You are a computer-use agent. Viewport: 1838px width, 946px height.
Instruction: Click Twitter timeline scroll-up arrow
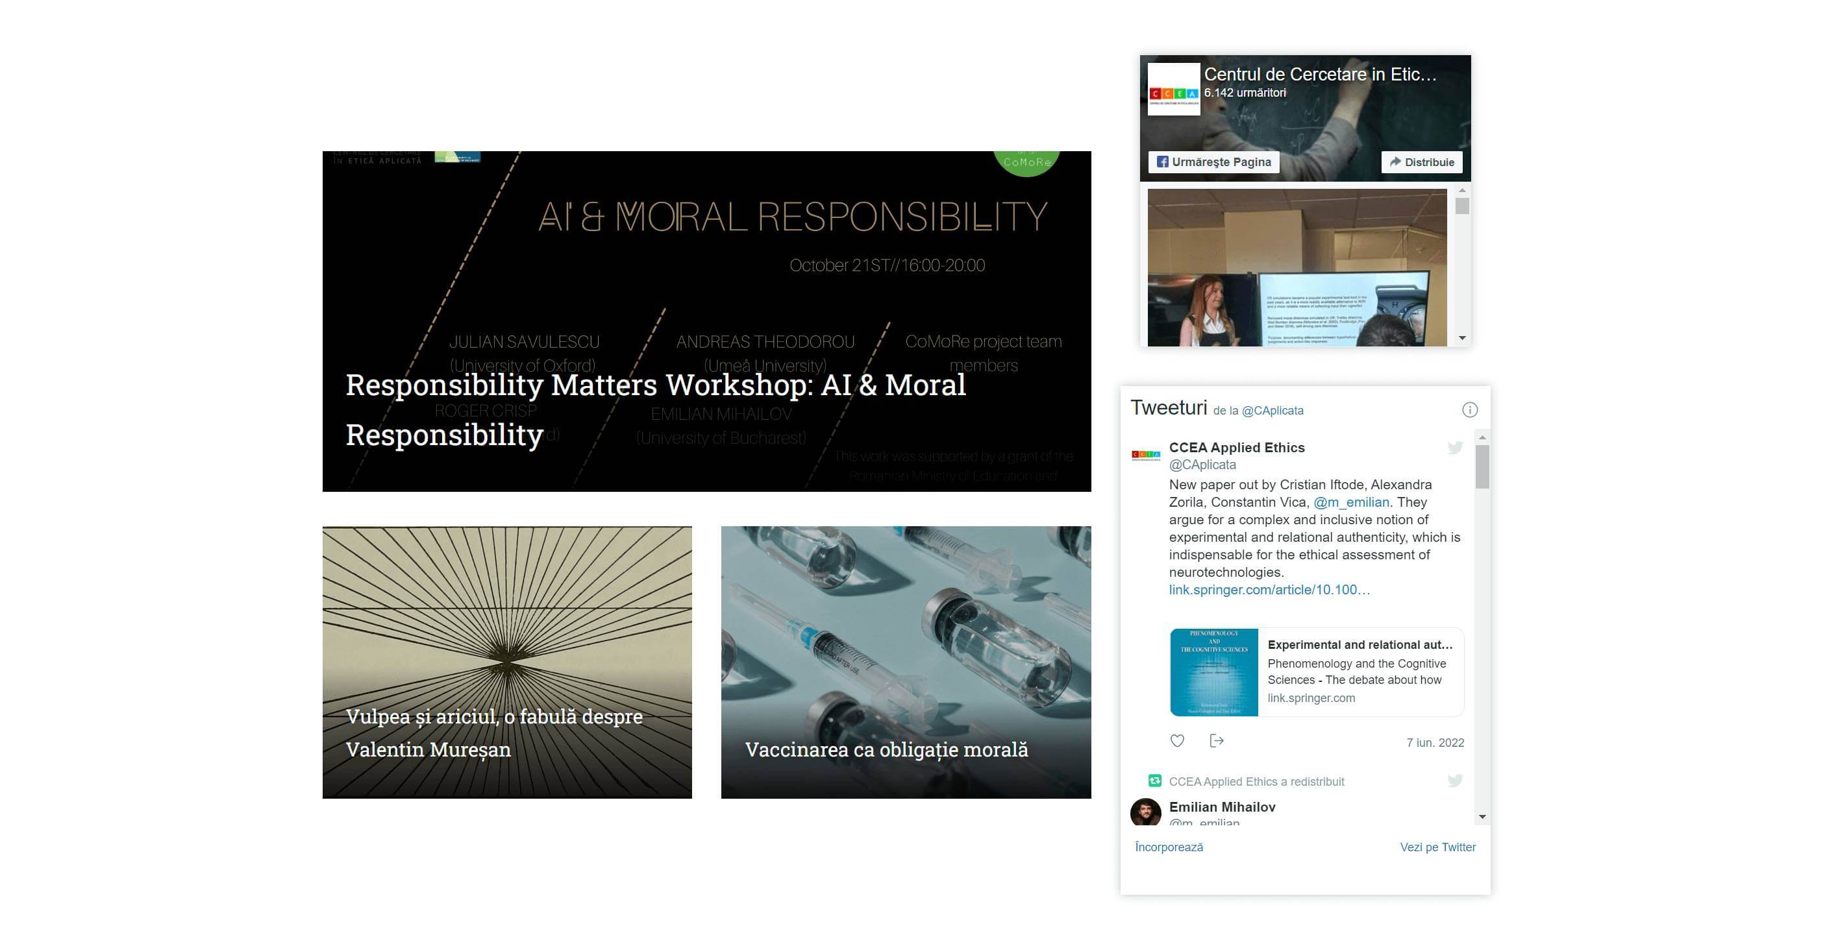[1482, 437]
